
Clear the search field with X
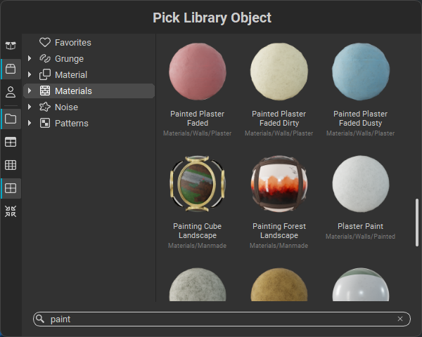click(400, 319)
